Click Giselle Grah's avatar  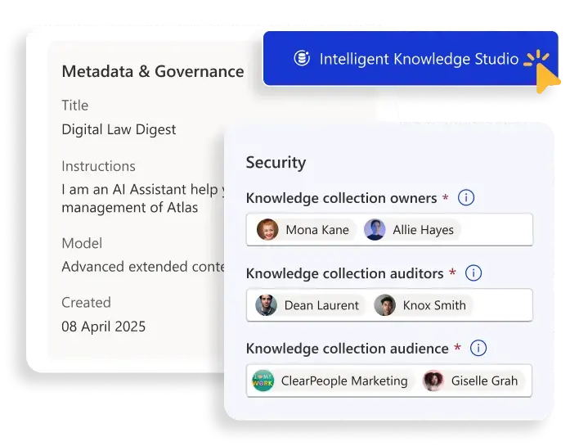(x=433, y=381)
